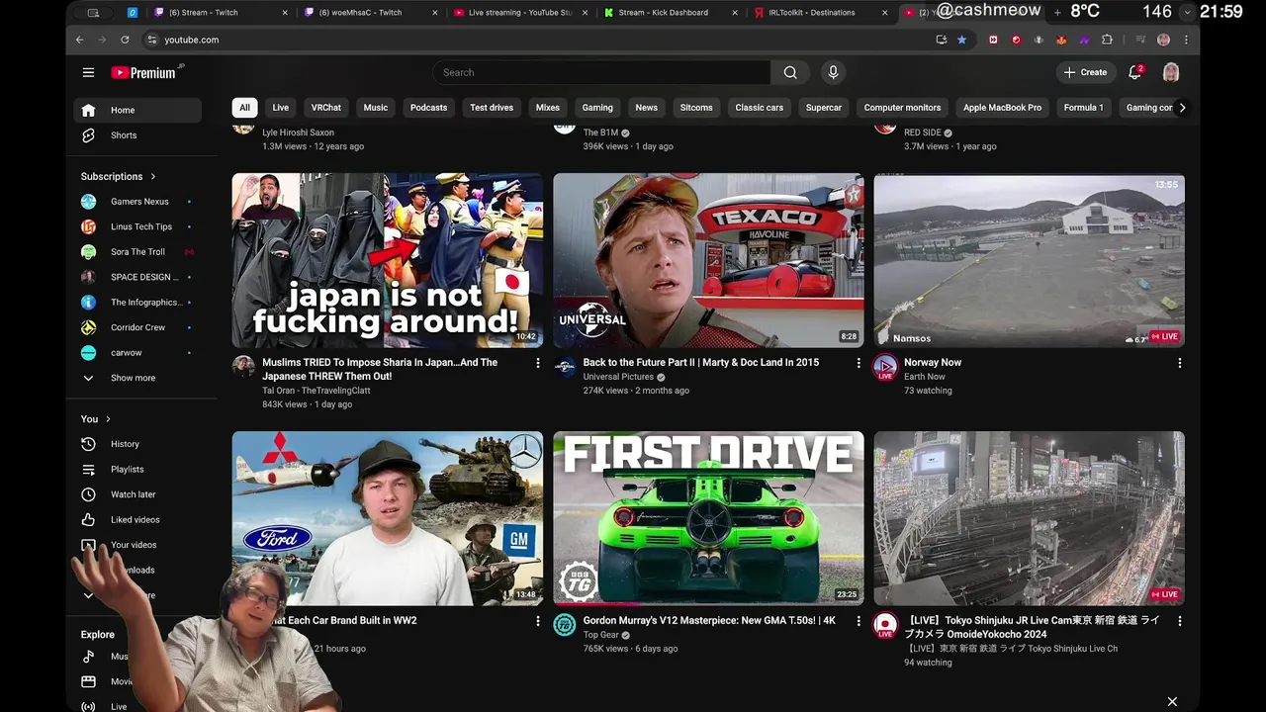Screen dimensions: 1266x712
Task: Open The Infographics subscription
Action: pos(137,303)
